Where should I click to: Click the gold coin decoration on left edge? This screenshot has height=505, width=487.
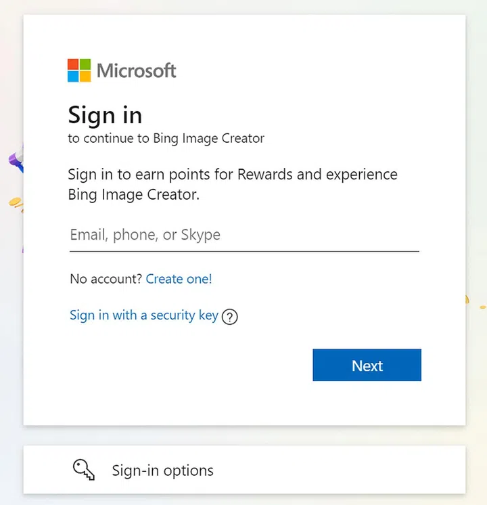click(x=15, y=203)
